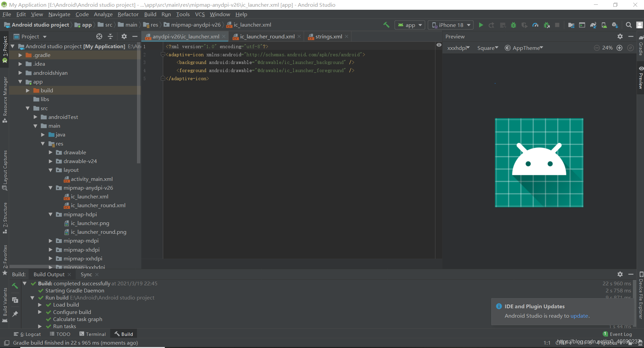
Task: Click the Build panel pin icon
Action: [15, 314]
